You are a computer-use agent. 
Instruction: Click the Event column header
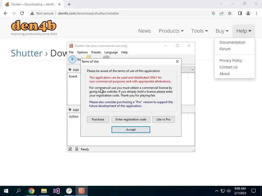(73, 77)
